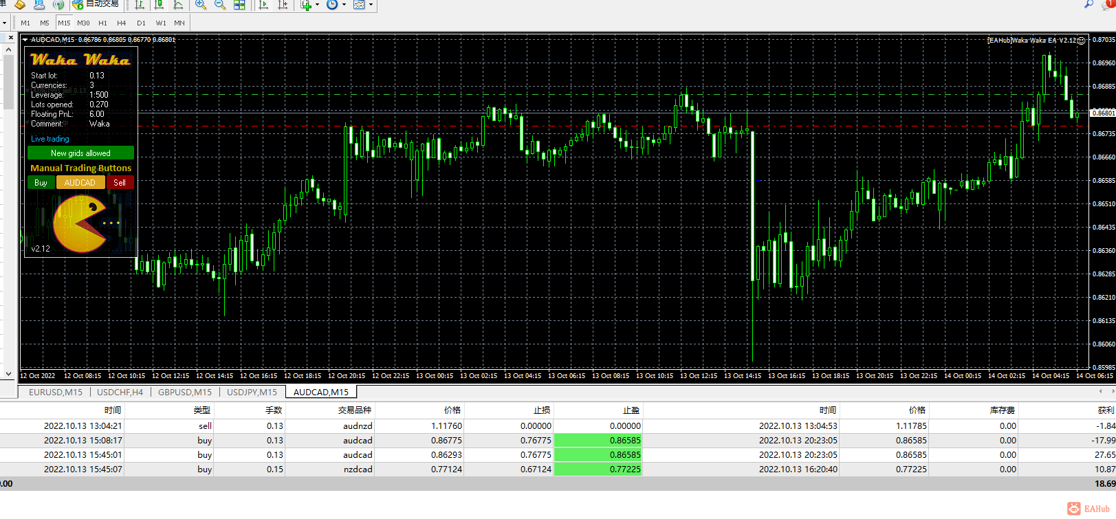
Task: Click the Tile Windows grid icon
Action: 239,5
